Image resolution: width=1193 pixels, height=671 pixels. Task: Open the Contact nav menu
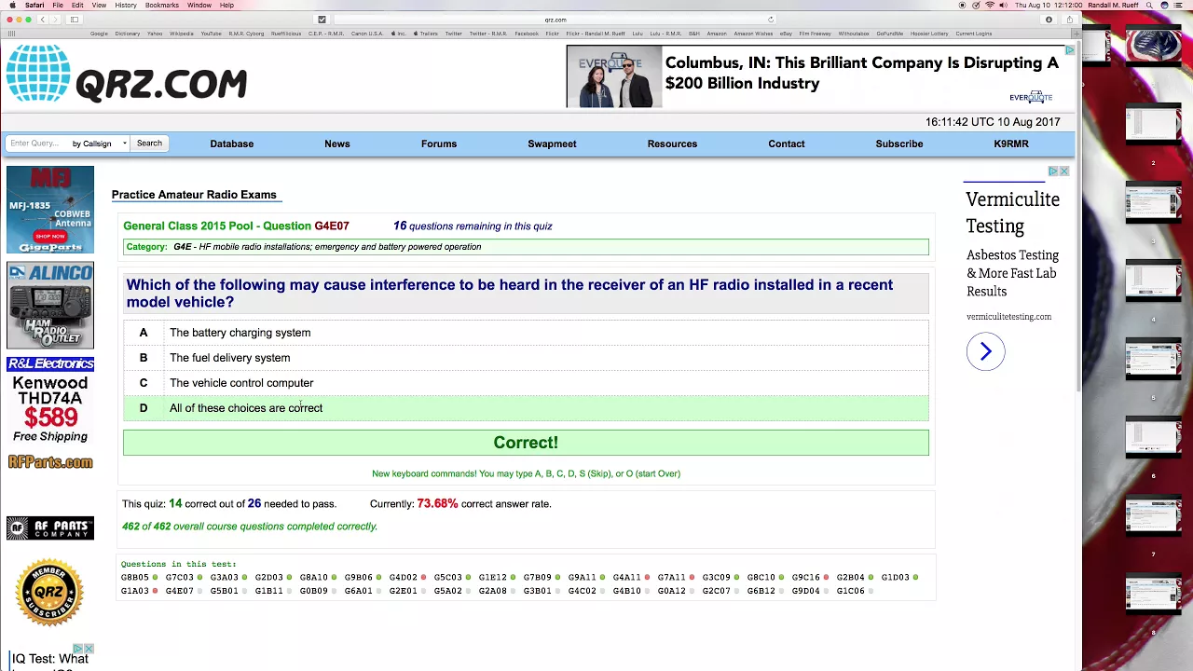pos(787,144)
